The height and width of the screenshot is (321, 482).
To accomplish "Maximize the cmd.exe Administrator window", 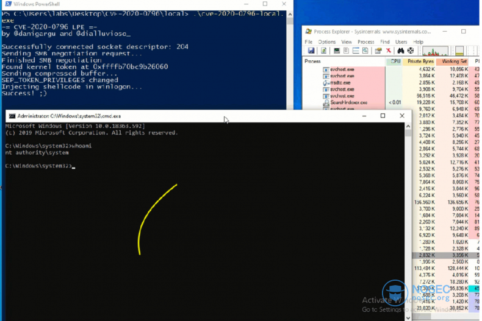I will click(383, 116).
